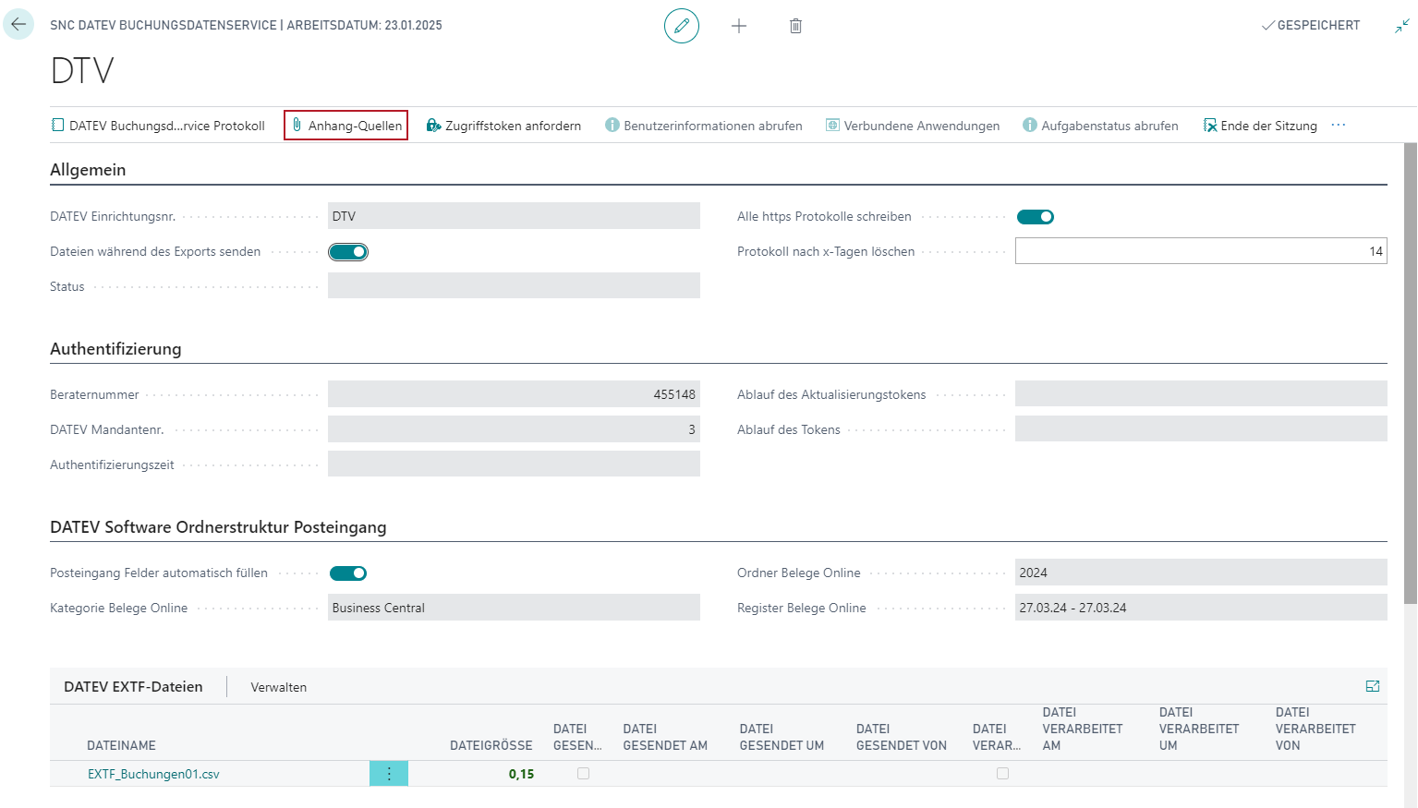Viewport: 1418px width, 808px height.
Task: Open row options for EXTF_Buchungen01.csv
Action: coord(389,774)
